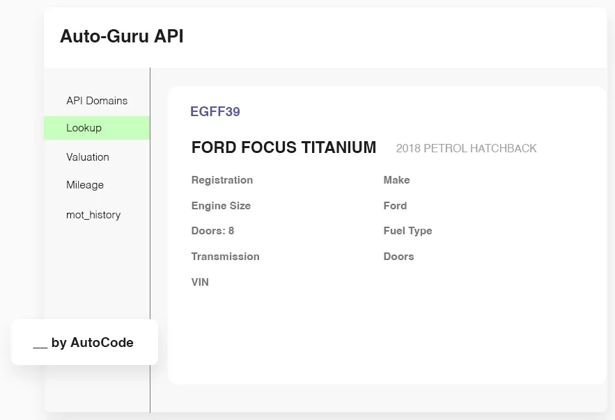Viewport: 615px width, 420px height.
Task: Click the Doors label in right column
Action: click(x=398, y=257)
